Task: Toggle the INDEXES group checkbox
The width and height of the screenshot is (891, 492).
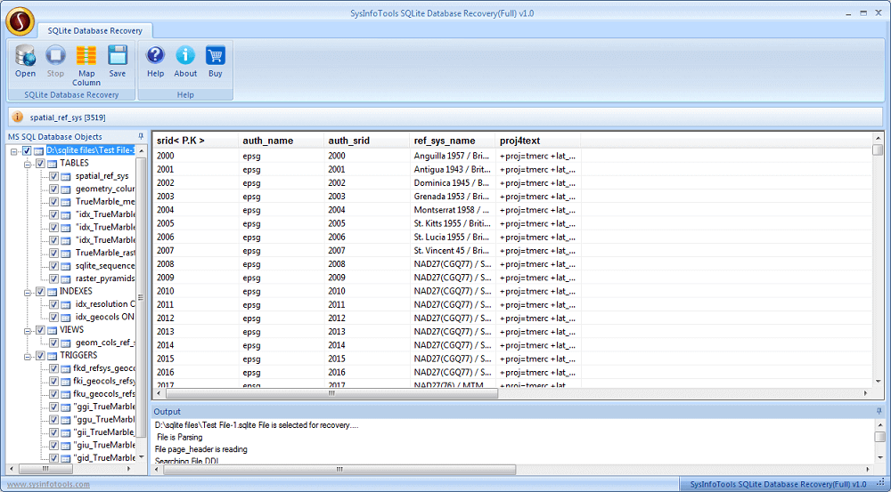Action: click(x=40, y=292)
